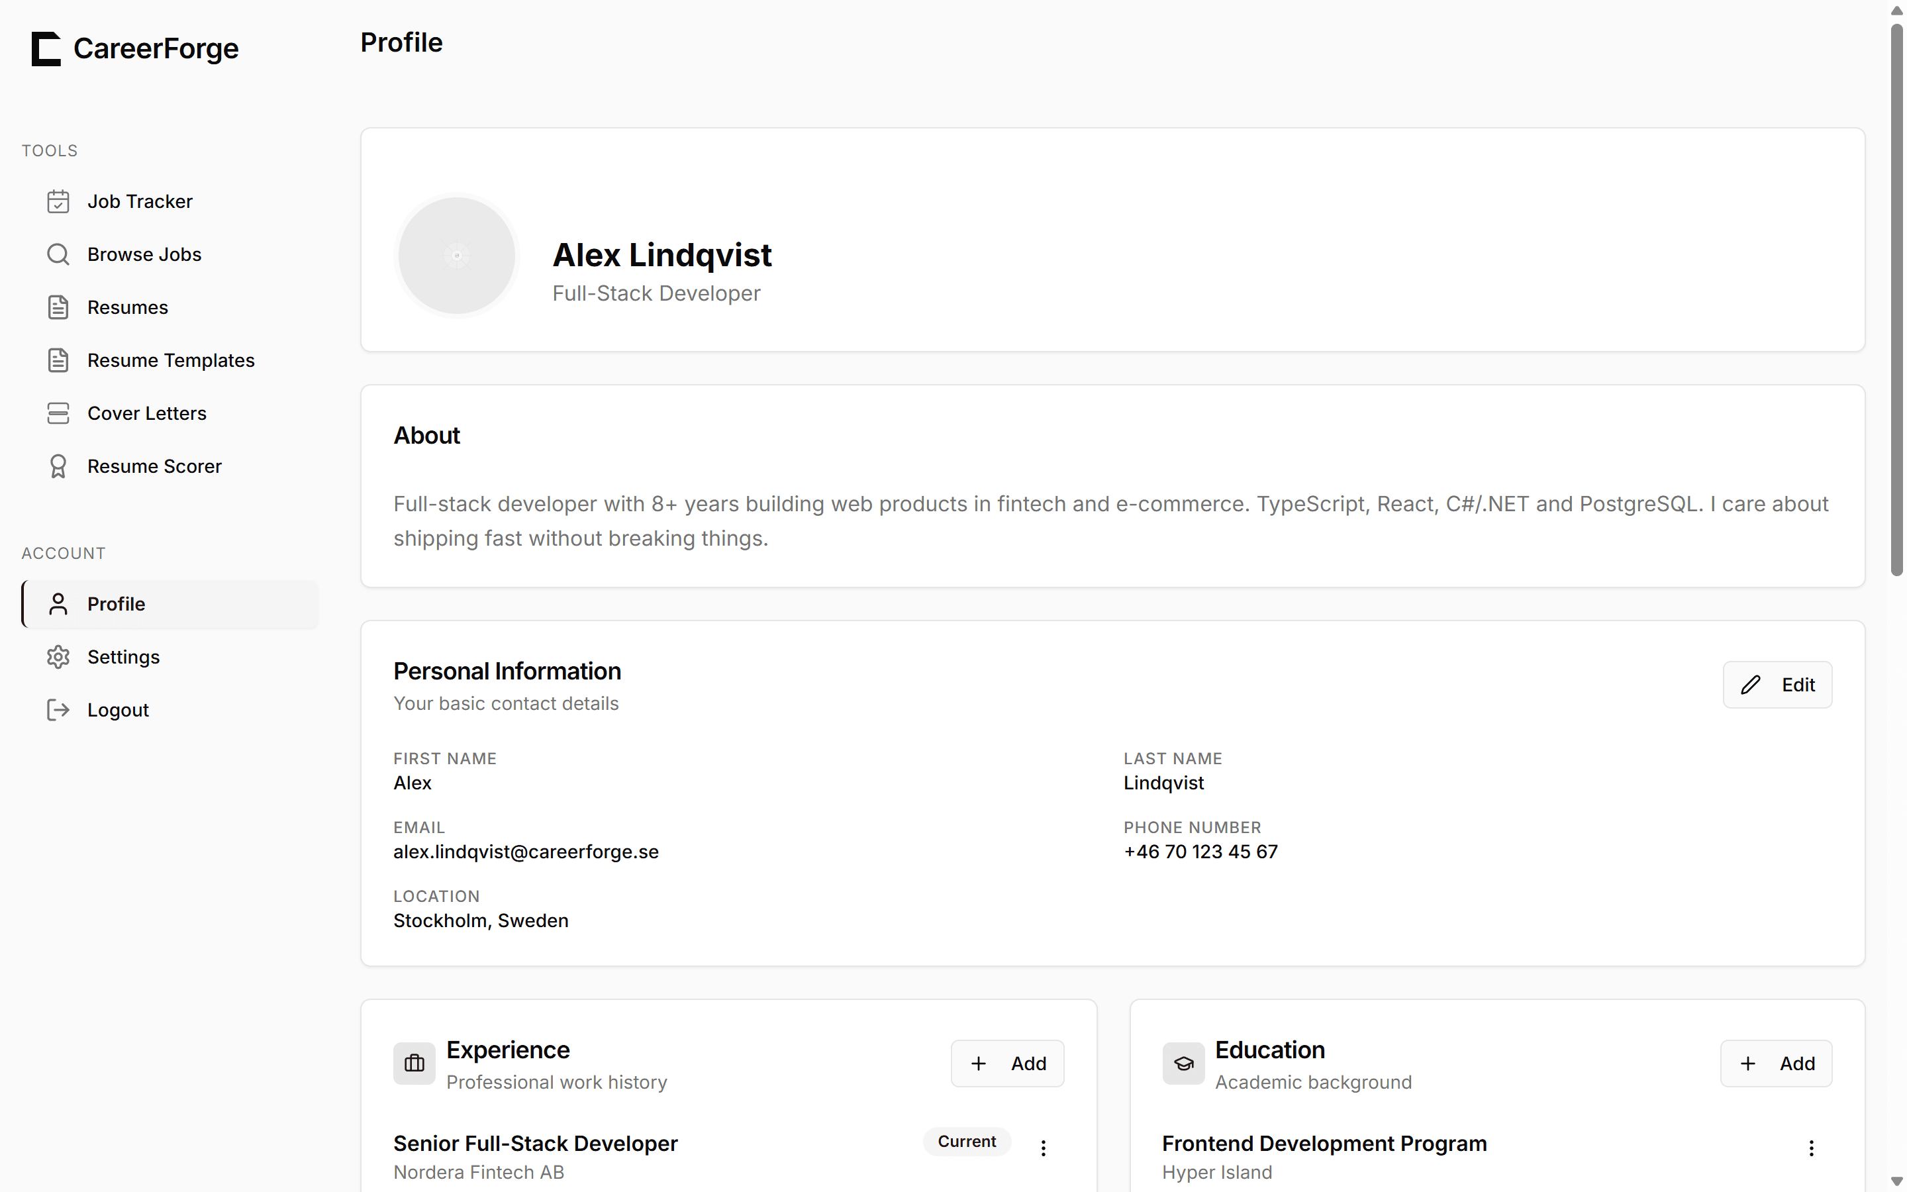Open the Resume Scorer tool
The width and height of the screenshot is (1907, 1192).
tap(170, 466)
